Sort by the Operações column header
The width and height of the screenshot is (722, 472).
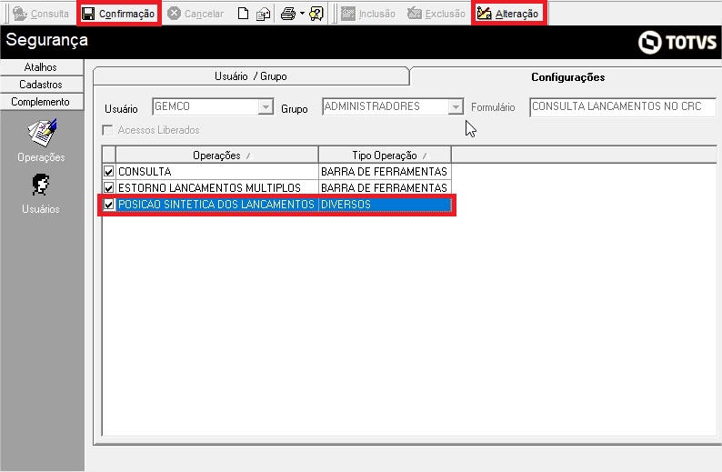[217, 156]
